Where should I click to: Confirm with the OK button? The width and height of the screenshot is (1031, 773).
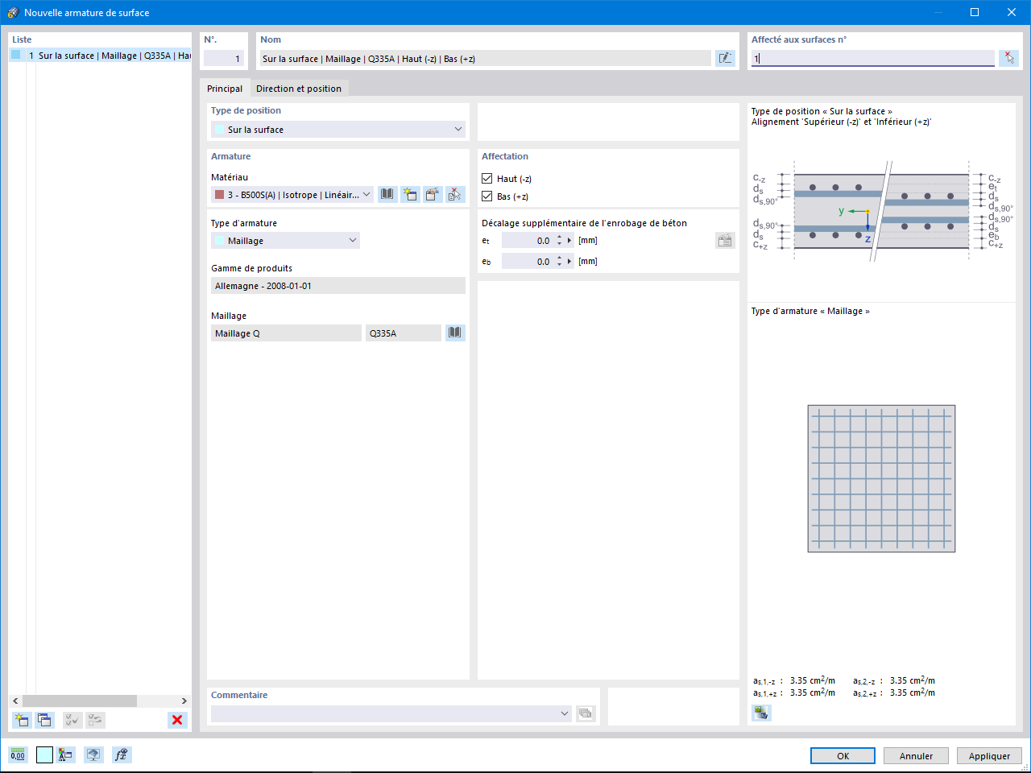[x=843, y=755]
